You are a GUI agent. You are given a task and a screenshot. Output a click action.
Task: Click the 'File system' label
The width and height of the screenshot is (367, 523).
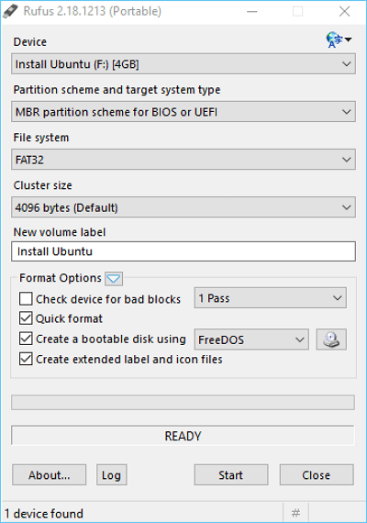(41, 138)
